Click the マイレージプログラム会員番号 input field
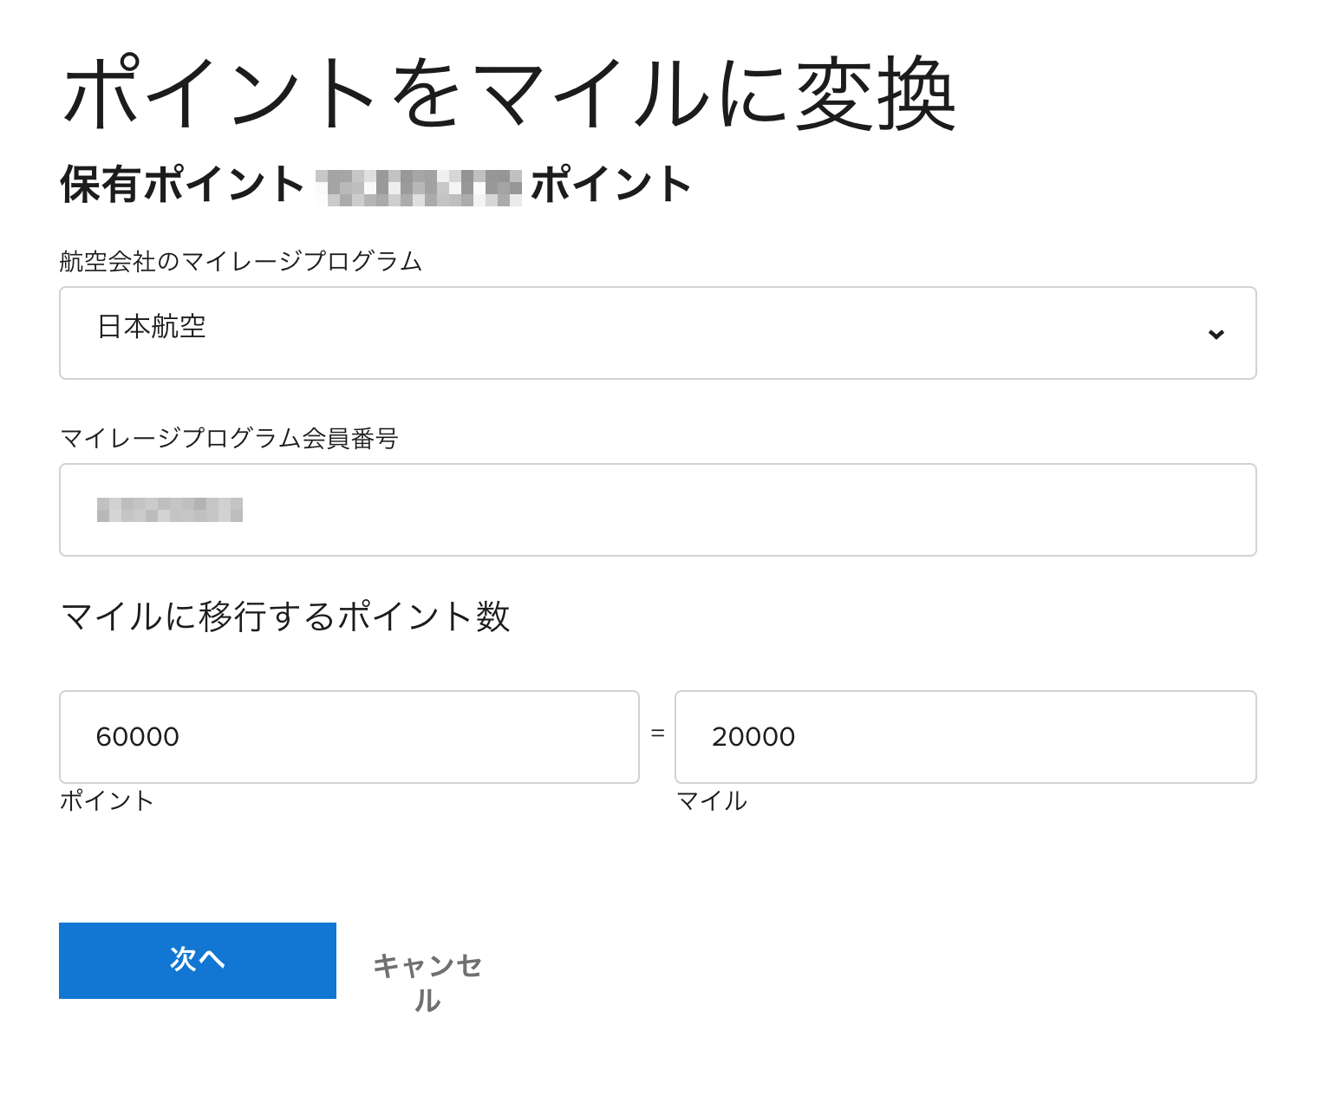The width and height of the screenshot is (1330, 1096). click(x=657, y=510)
